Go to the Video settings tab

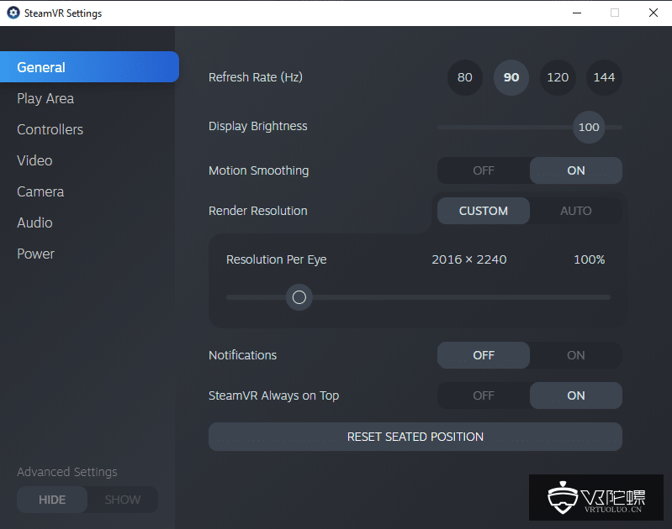click(x=34, y=160)
